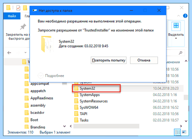Select the SysWOW64 folder
The image size is (192, 139).
89,108
